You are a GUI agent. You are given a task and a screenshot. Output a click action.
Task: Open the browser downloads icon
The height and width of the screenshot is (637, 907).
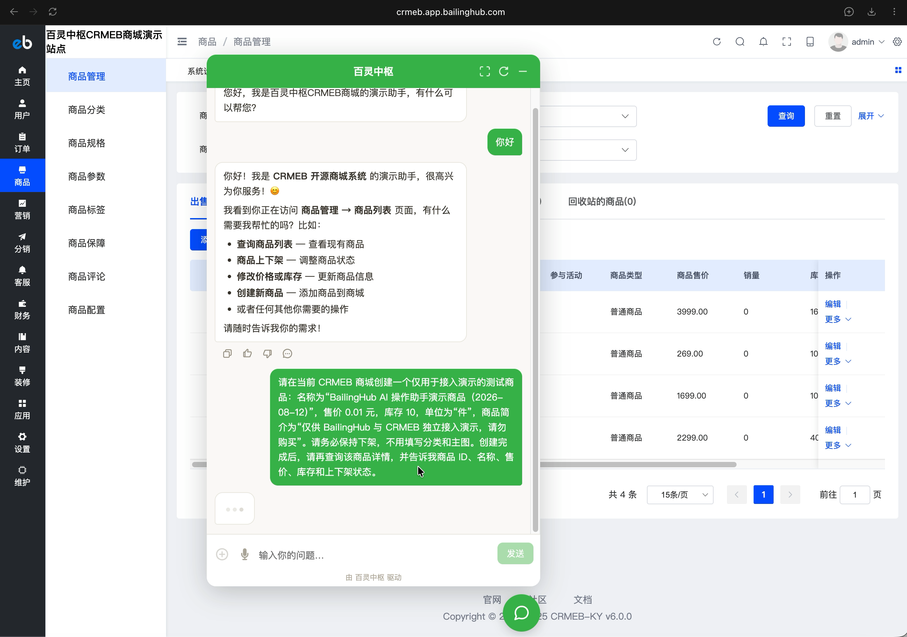click(871, 12)
